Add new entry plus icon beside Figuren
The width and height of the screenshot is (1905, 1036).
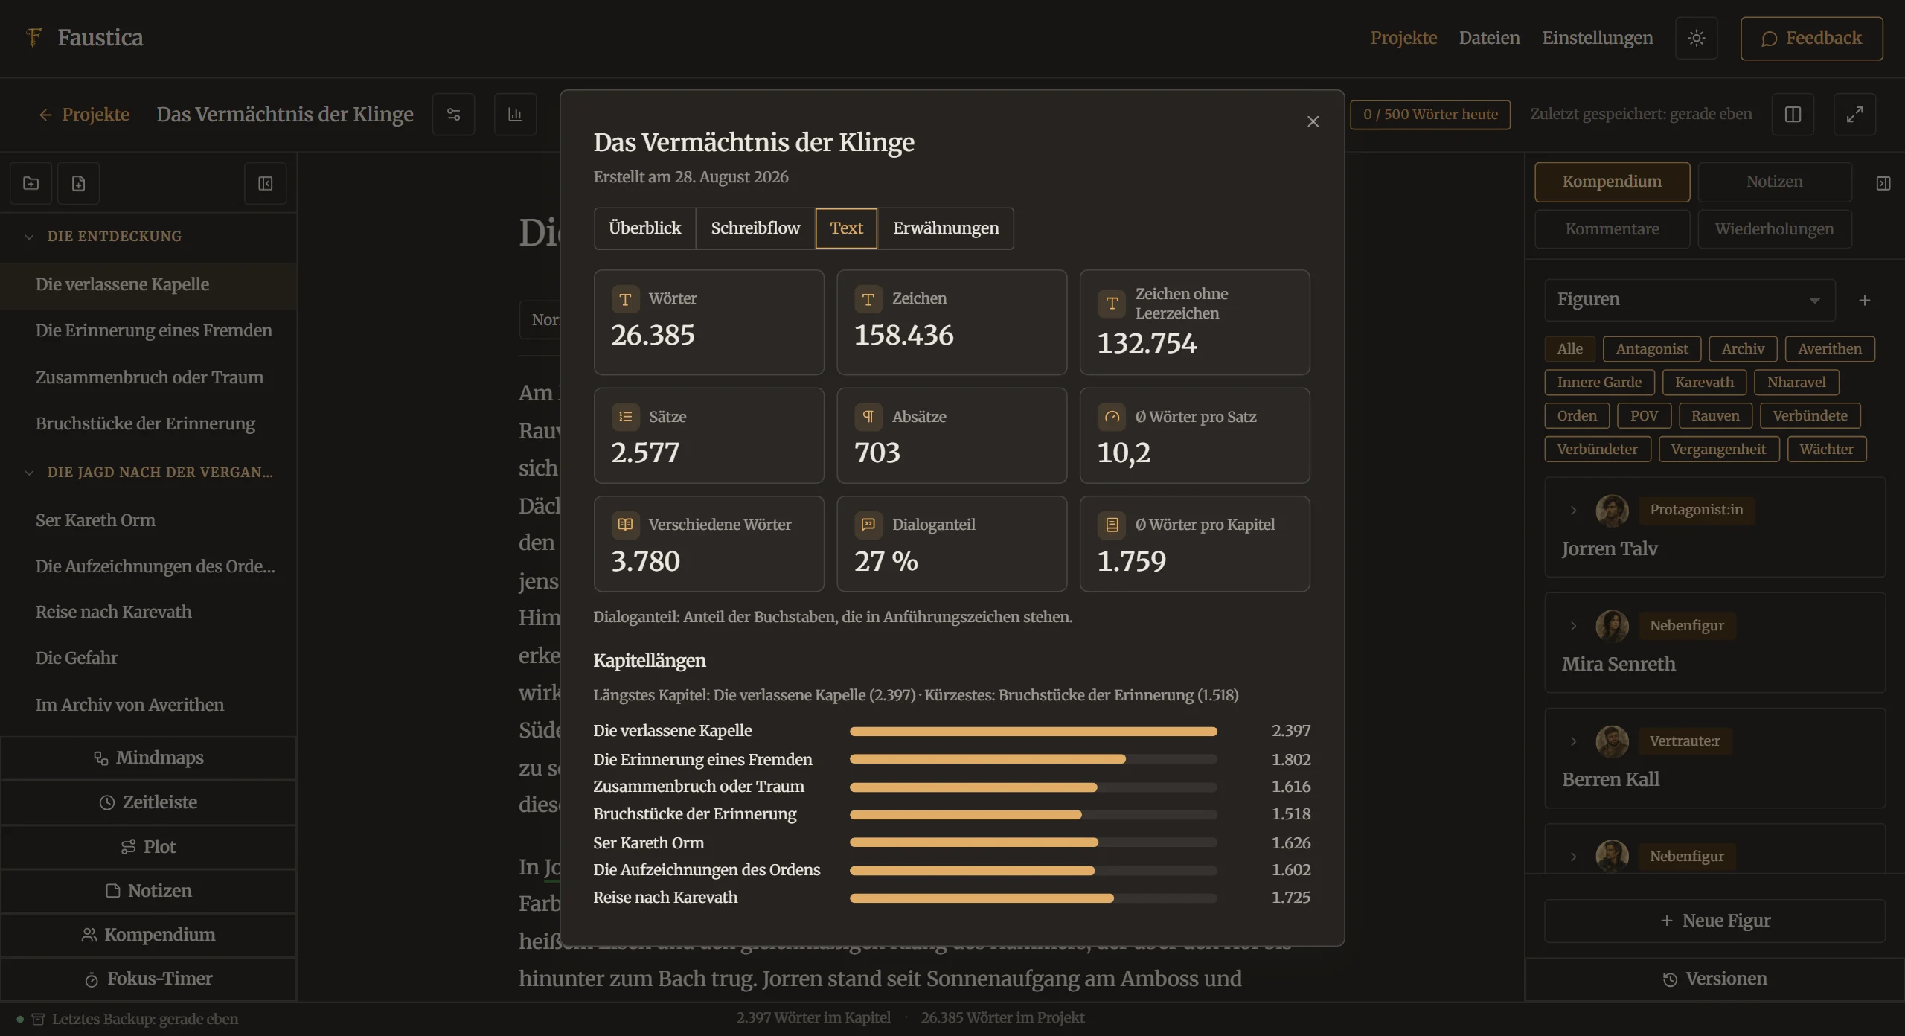(x=1865, y=300)
